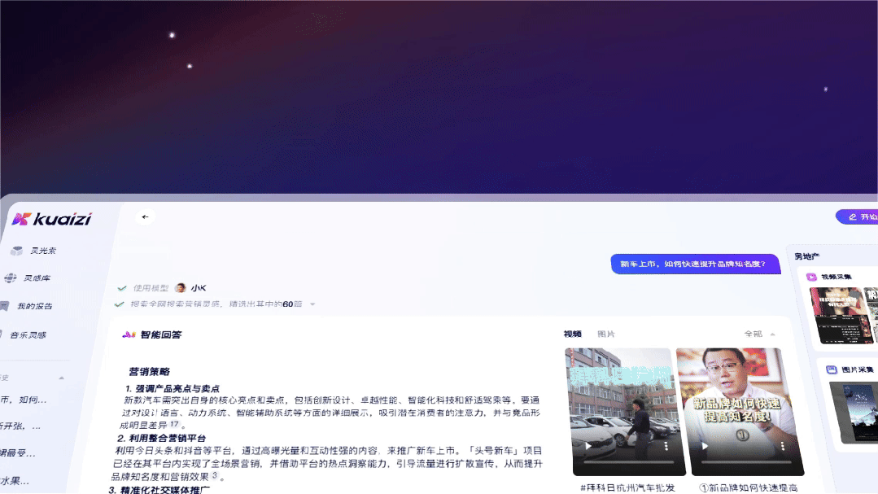Screen dimensions: 878x494
Task: Open the history item ending in 水果…
Action: (15, 480)
